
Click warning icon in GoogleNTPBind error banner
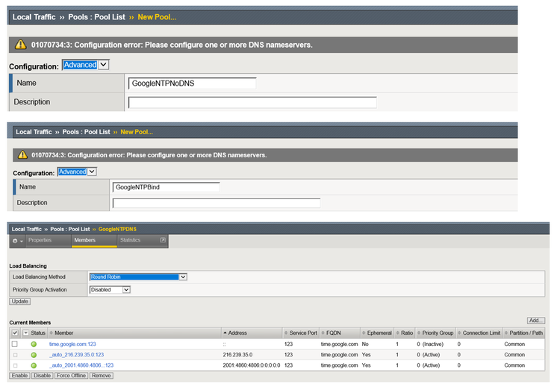pyautogui.click(x=23, y=155)
